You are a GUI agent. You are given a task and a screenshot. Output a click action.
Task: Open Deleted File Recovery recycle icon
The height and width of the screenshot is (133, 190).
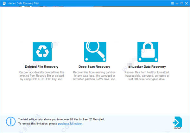coord(42,52)
